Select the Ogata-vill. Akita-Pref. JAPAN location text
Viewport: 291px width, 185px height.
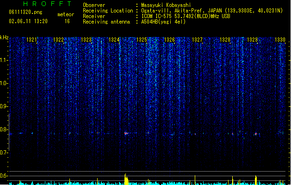point(212,11)
